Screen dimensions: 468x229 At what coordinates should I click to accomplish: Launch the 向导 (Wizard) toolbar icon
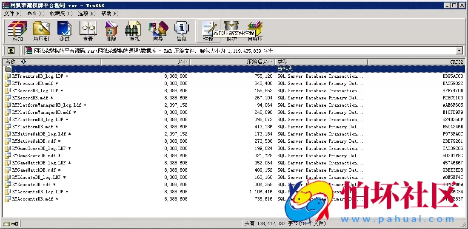pos(158,31)
